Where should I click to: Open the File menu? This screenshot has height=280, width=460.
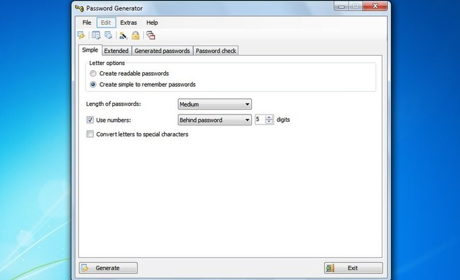87,22
